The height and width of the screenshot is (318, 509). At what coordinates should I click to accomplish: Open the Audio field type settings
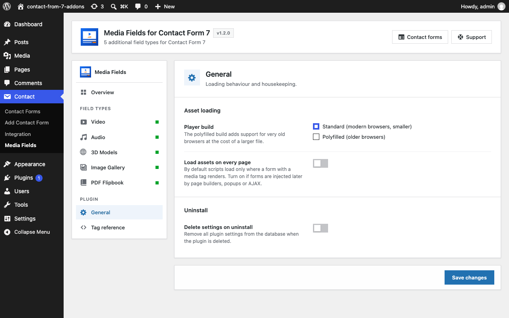[x=119, y=137]
